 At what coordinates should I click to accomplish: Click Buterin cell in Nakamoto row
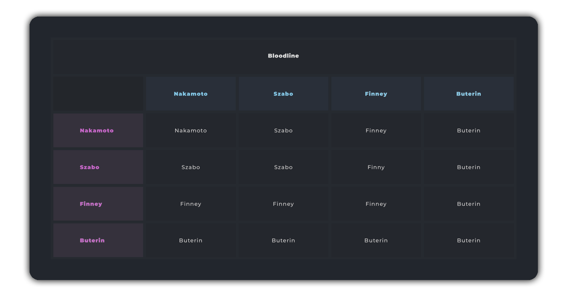point(469,130)
